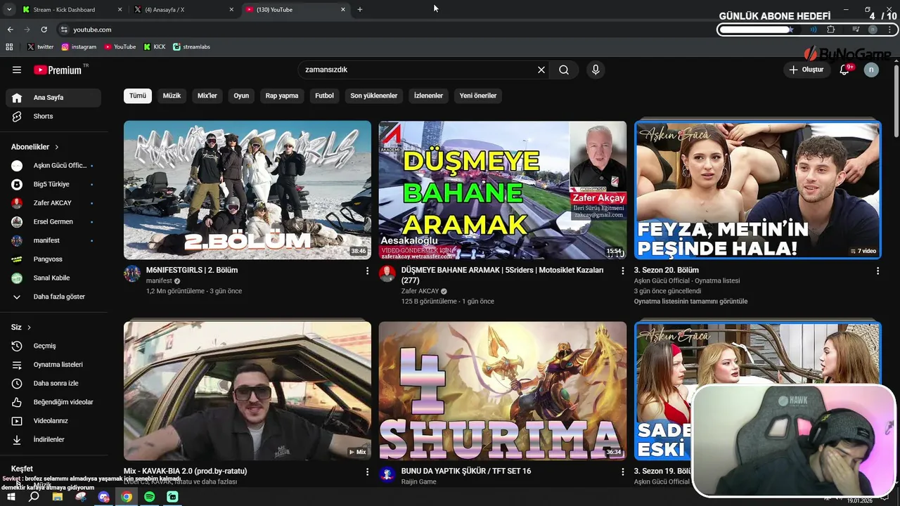Open Ersel Germen subscription

click(53, 221)
